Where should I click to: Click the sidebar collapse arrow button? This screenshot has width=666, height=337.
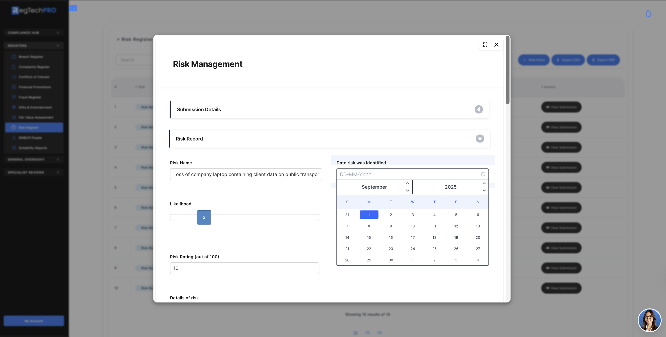(73, 8)
